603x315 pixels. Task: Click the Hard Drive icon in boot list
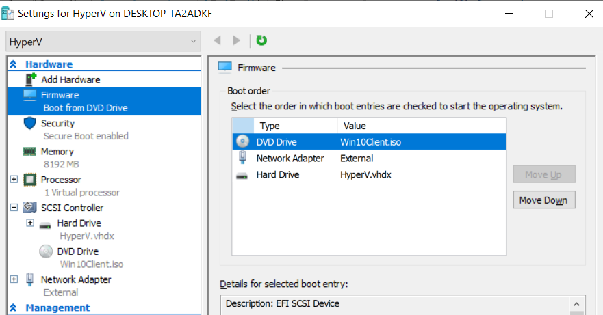[242, 175]
